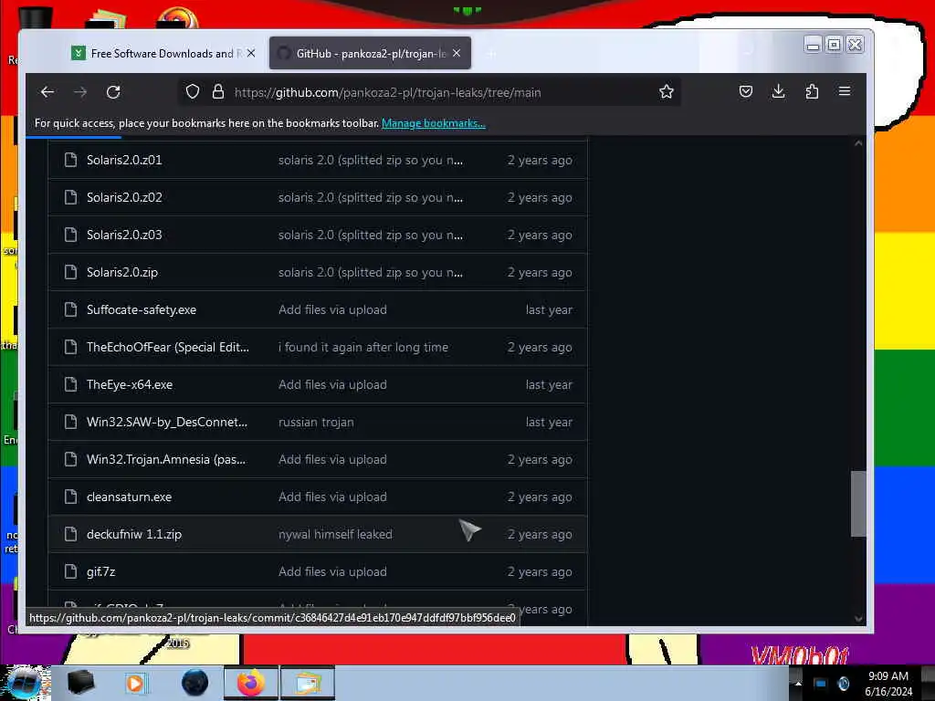
Task: Click the tray icon next to the clock
Action: pos(843,683)
